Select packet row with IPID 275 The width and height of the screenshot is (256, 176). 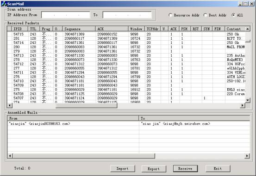pos(126,90)
